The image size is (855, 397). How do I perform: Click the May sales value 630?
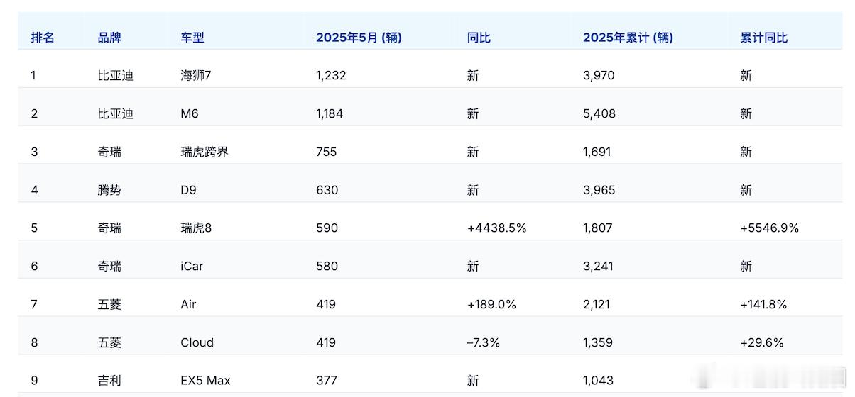click(327, 190)
